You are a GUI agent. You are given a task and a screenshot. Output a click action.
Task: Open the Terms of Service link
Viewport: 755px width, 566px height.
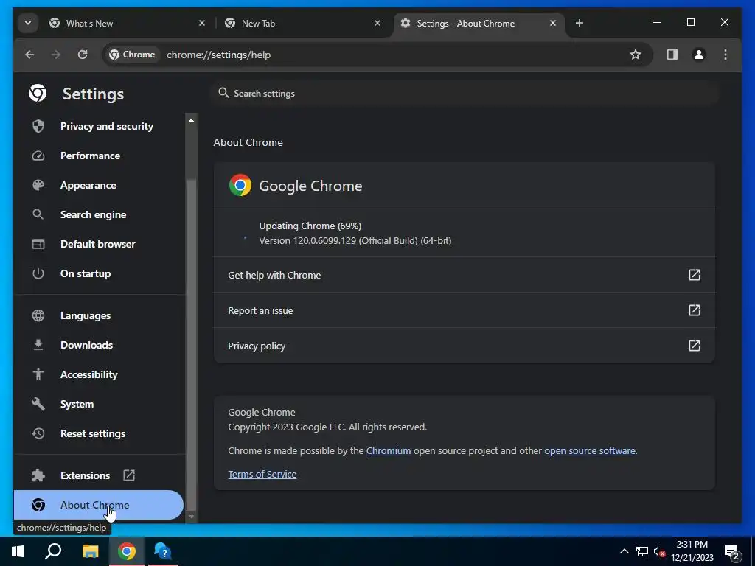tap(262, 475)
